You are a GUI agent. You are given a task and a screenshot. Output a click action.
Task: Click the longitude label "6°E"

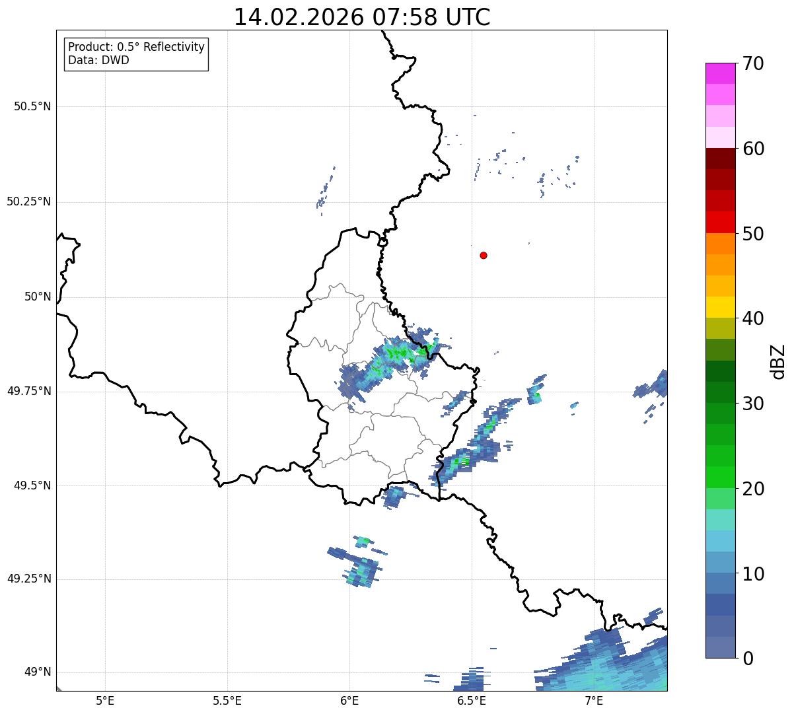coord(349,700)
